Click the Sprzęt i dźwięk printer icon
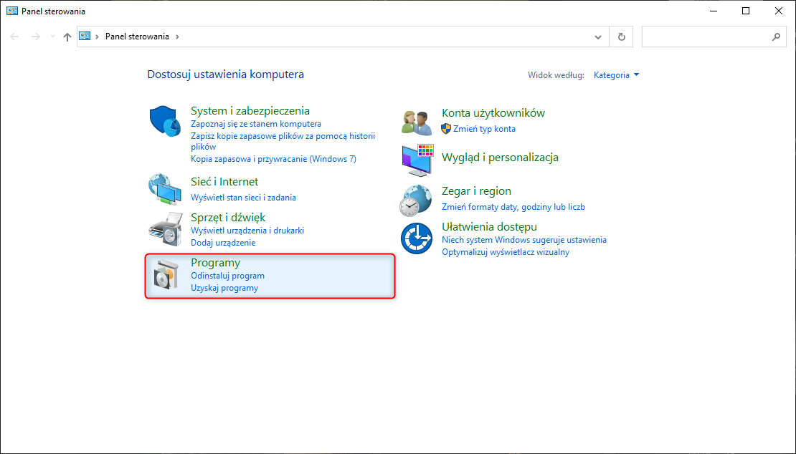796x454 pixels. 166,228
